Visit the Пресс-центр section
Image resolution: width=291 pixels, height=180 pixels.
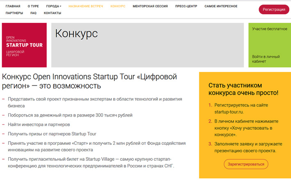[186, 6]
